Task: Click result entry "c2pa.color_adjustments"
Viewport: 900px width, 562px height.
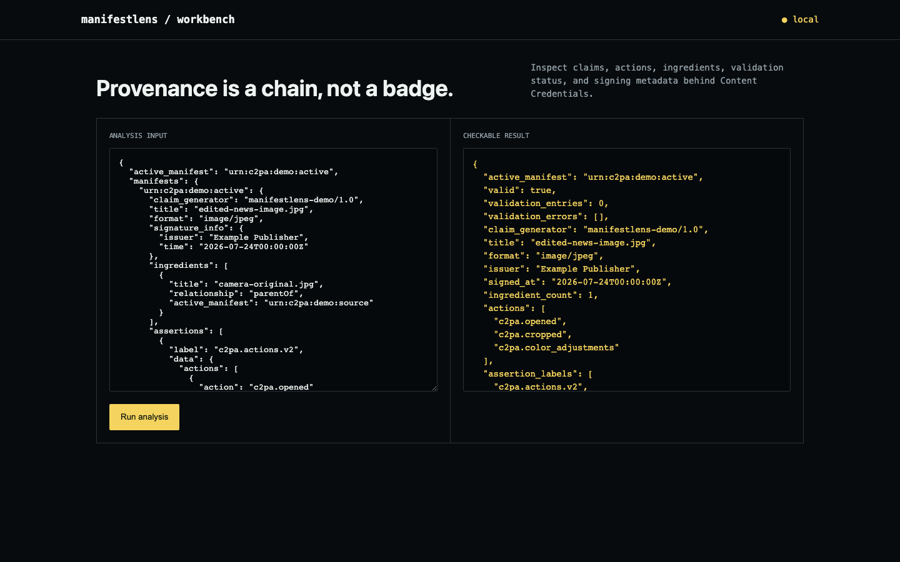Action: pos(556,348)
